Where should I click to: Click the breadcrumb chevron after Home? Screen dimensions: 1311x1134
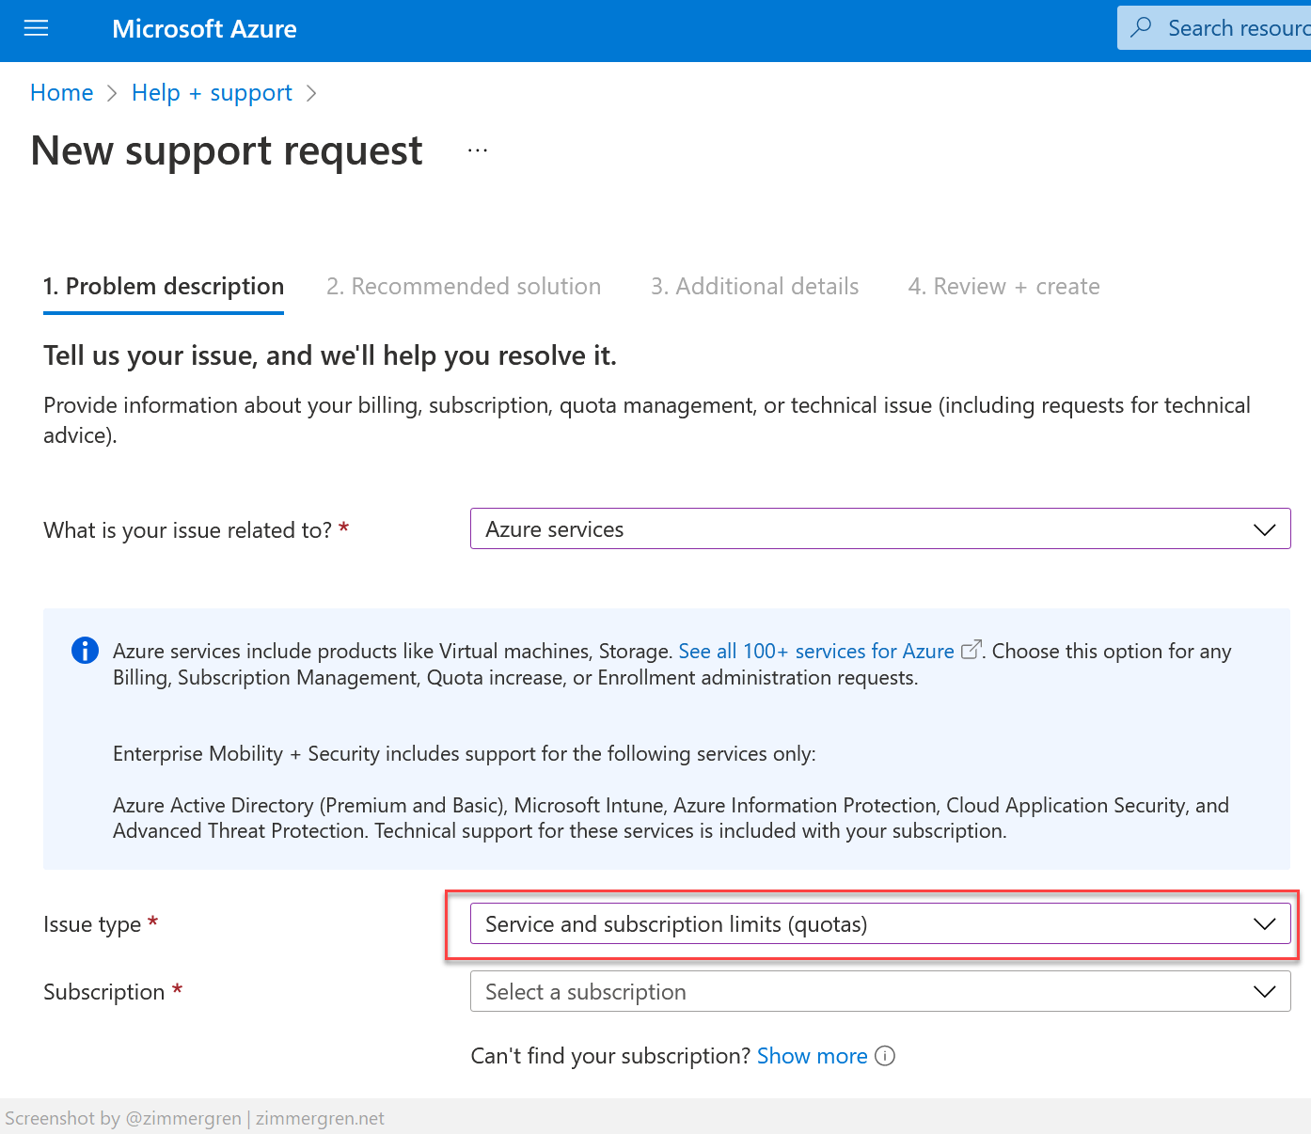(x=111, y=92)
